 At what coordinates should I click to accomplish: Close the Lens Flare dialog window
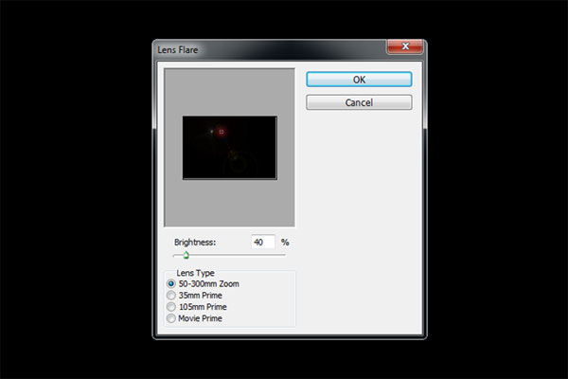(x=405, y=46)
